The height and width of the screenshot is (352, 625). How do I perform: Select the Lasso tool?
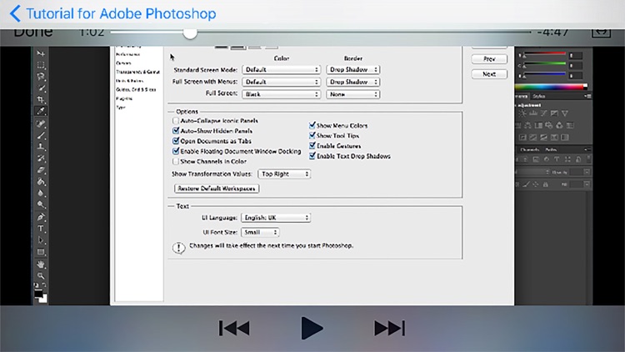pyautogui.click(x=41, y=77)
